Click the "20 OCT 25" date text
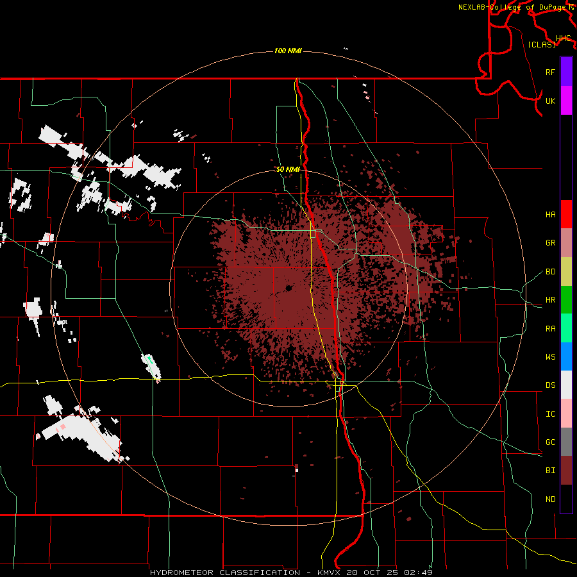This screenshot has height=577, width=577. [x=372, y=573]
